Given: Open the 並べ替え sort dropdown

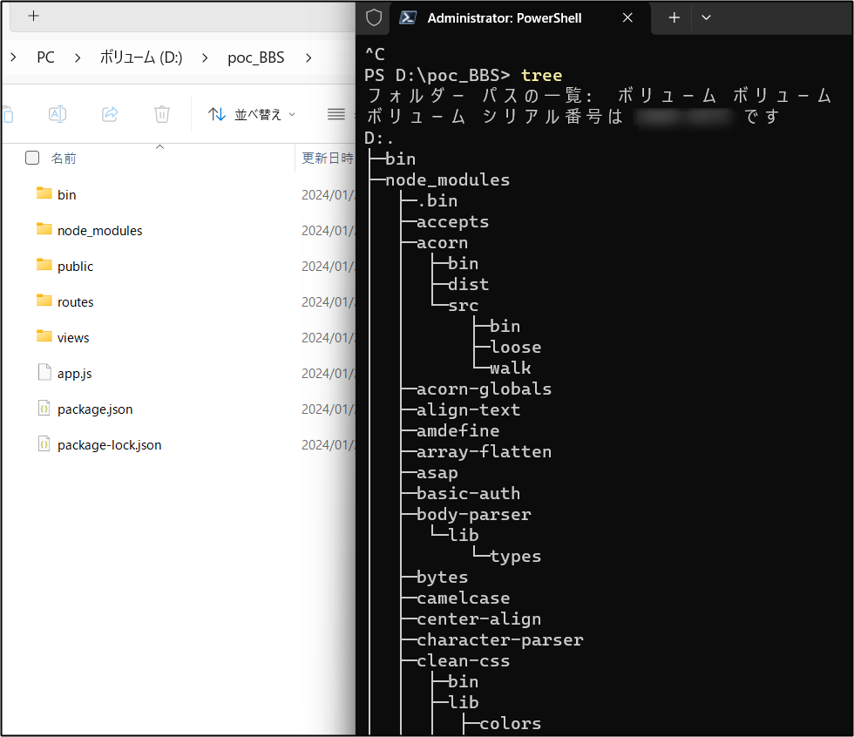Looking at the screenshot, I should (252, 114).
